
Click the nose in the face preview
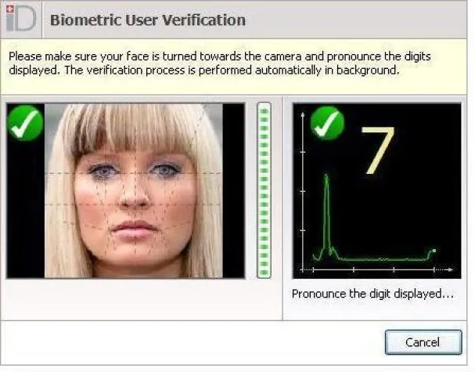click(x=134, y=194)
